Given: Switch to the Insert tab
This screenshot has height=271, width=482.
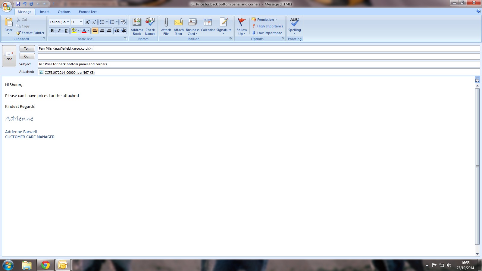Looking at the screenshot, I should (44, 12).
